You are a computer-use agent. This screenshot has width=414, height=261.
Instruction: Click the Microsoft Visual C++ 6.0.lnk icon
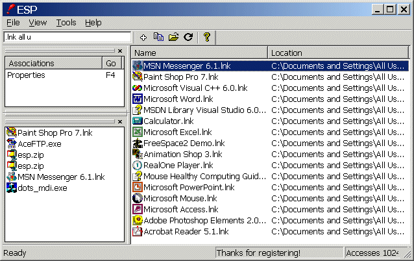pos(138,88)
